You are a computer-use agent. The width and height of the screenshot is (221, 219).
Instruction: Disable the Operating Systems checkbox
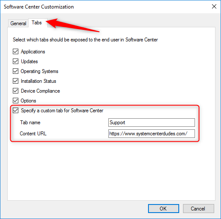[x=15, y=71]
